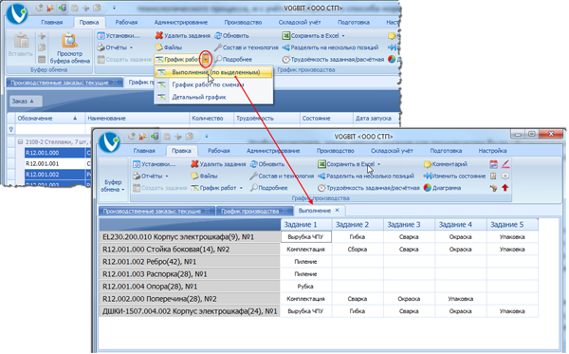Open График работ dropdown arrow in front window
The image size is (569, 354).
click(x=241, y=188)
